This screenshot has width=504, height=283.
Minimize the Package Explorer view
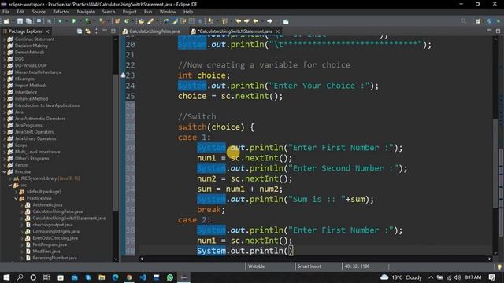click(105, 31)
